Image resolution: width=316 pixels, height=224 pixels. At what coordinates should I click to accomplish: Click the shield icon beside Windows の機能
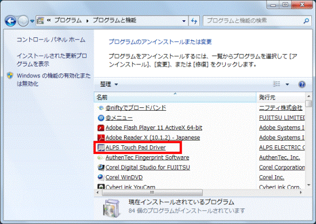tap(10, 76)
